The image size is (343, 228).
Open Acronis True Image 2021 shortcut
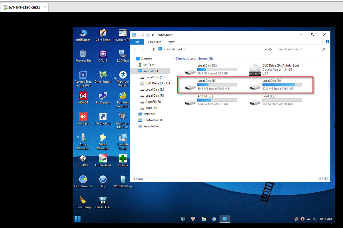(x=83, y=79)
